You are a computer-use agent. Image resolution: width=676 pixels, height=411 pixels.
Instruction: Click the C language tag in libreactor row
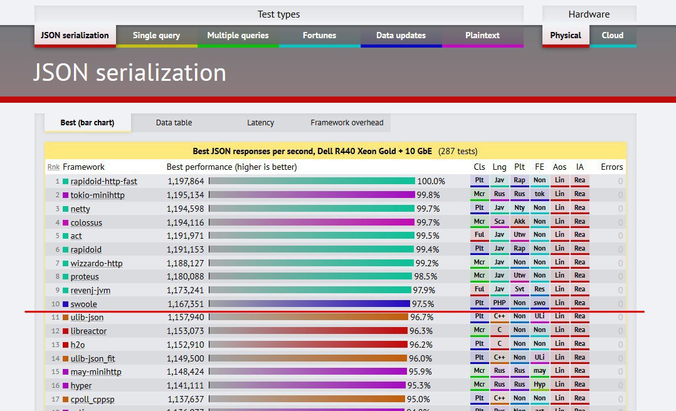[x=499, y=330]
